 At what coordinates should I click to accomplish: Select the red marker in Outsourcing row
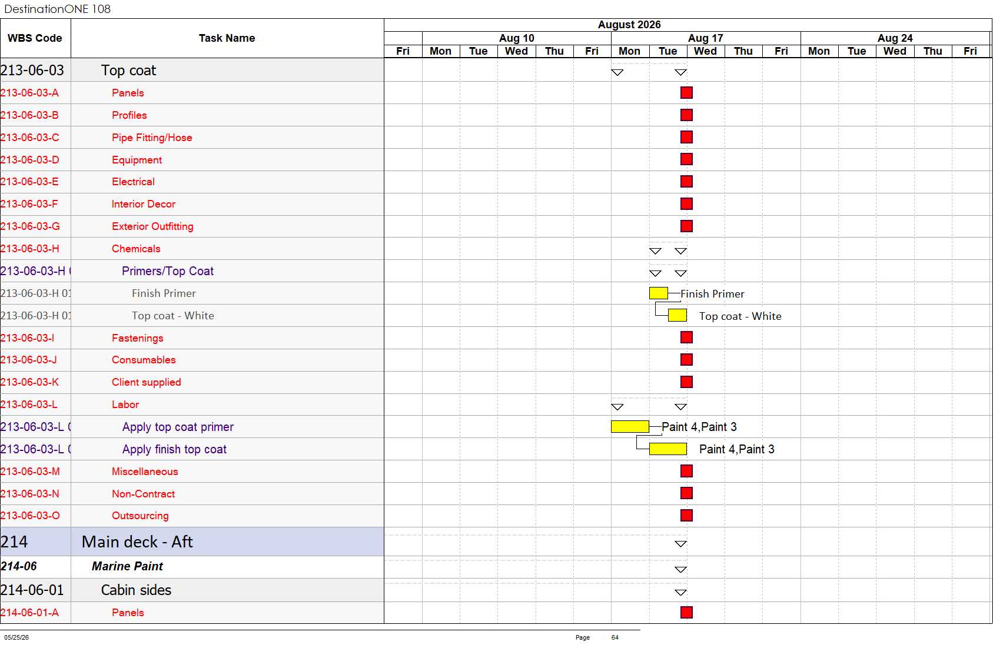point(686,516)
